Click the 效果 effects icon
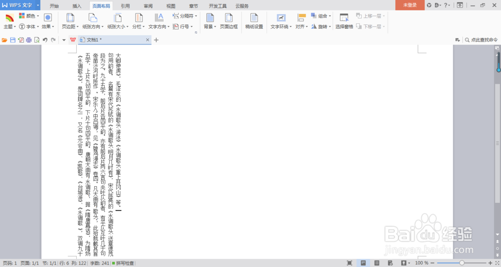The width and height of the screenshot is (501, 267). click(48, 18)
